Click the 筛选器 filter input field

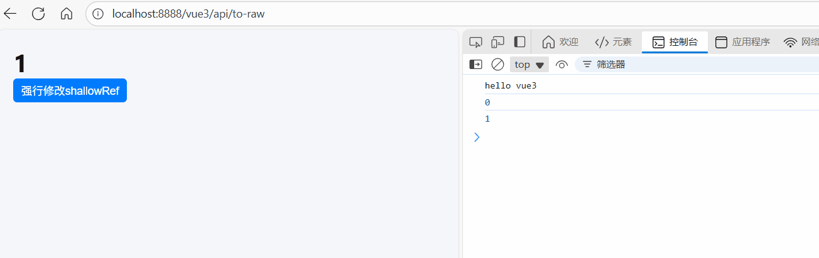[691, 64]
